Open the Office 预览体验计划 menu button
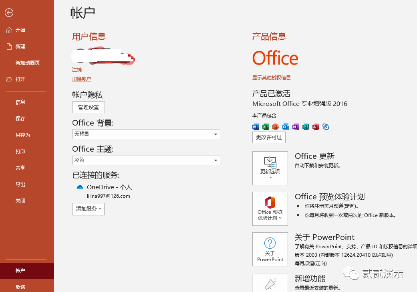The image size is (417, 292). pos(270,209)
